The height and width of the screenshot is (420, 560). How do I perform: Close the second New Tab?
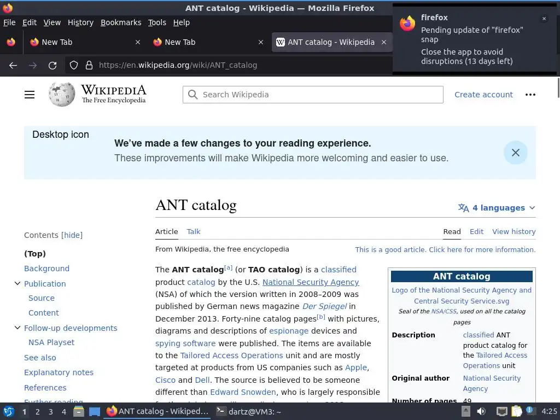tap(261, 42)
